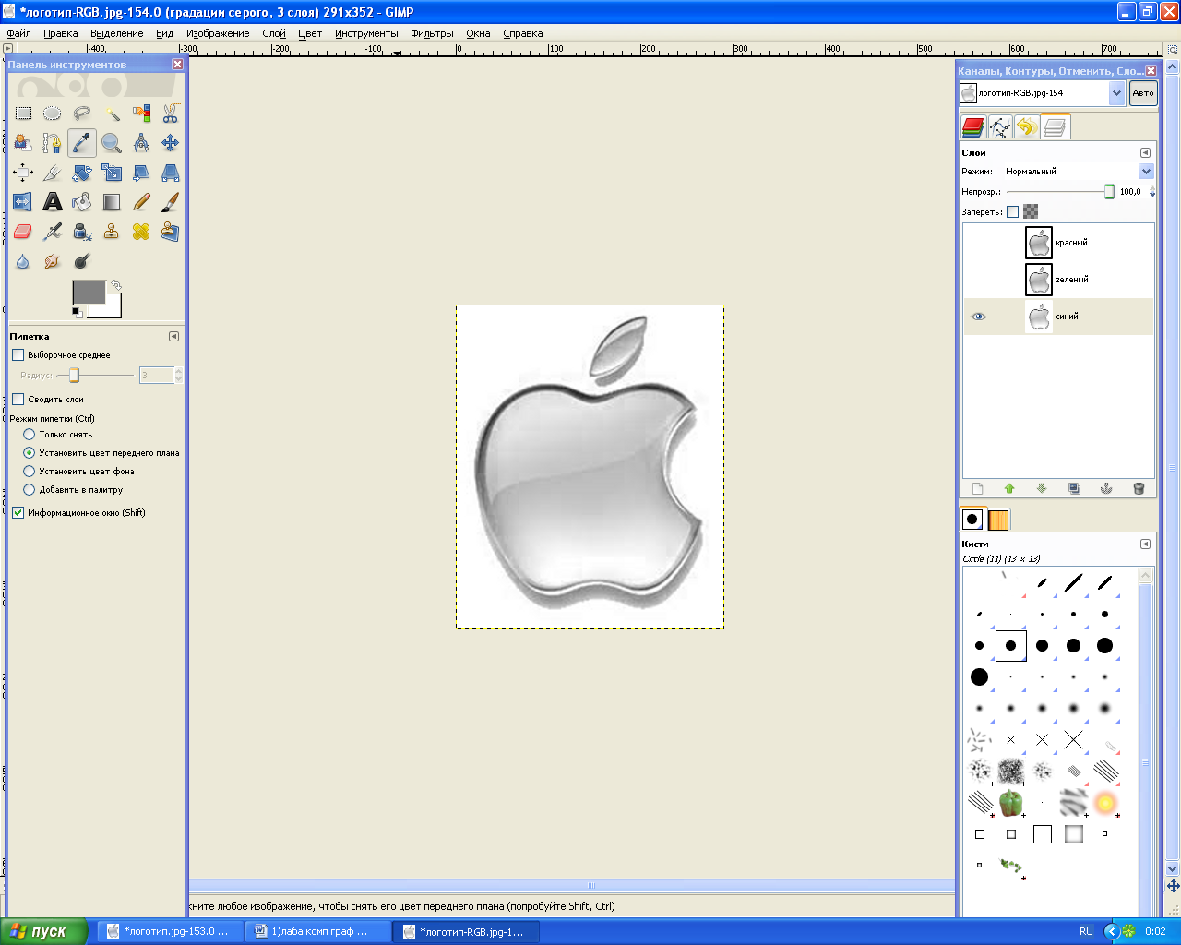This screenshot has width=1181, height=945.
Task: Open the Слои panel menu arrow
Action: [1145, 152]
